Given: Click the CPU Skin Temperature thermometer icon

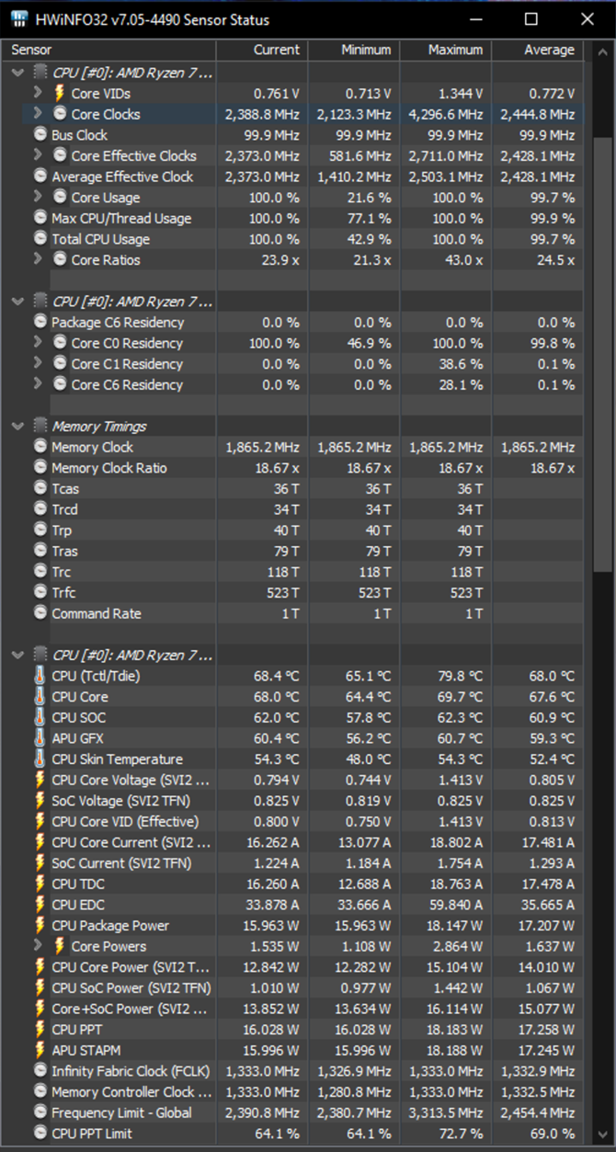Looking at the screenshot, I should point(40,758).
